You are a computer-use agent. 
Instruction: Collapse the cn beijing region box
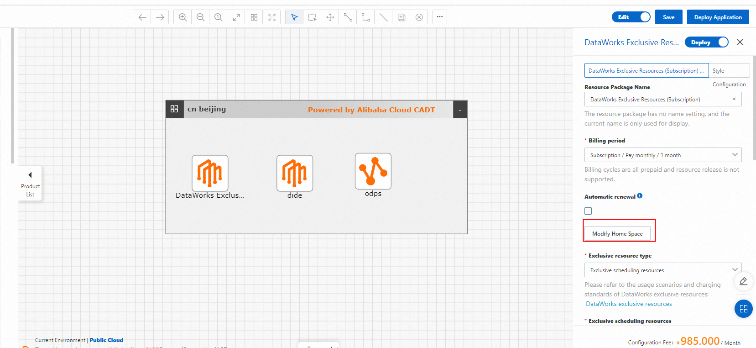460,110
